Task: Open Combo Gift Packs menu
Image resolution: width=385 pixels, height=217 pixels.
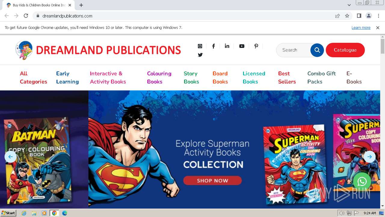Action: click(322, 77)
